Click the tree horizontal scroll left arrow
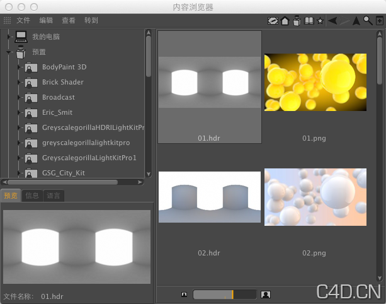Image resolution: width=386 pixels, height=304 pixels. click(x=4, y=182)
